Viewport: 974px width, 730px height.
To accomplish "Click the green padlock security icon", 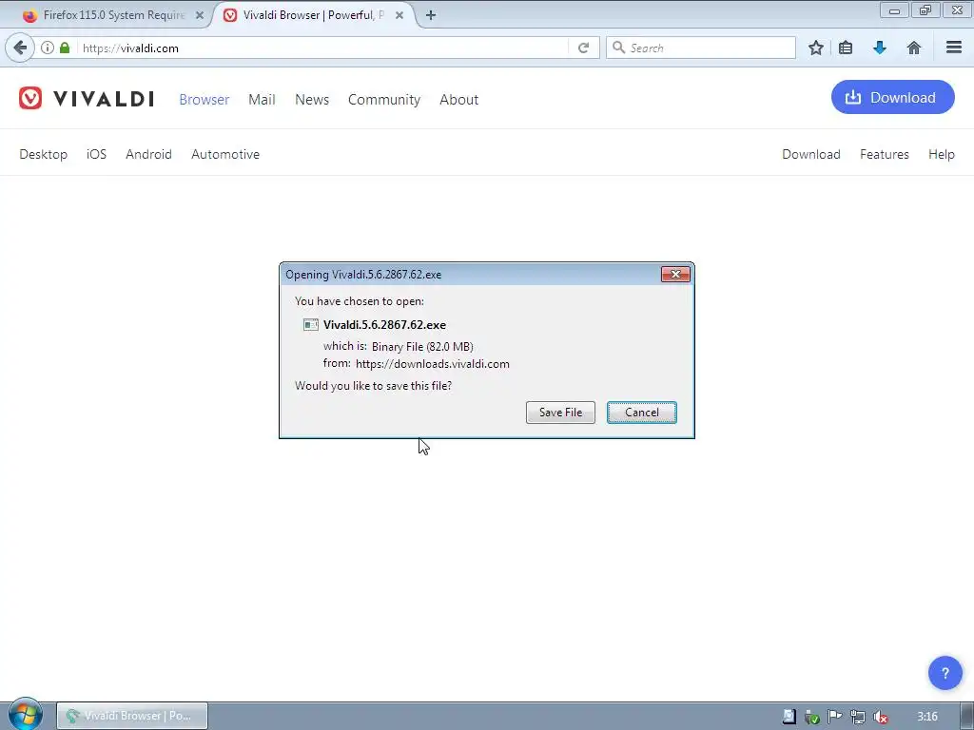I will coord(65,48).
